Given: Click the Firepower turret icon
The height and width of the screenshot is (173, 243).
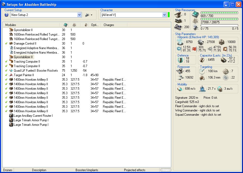Looking at the screenshot, I should 180,71.
